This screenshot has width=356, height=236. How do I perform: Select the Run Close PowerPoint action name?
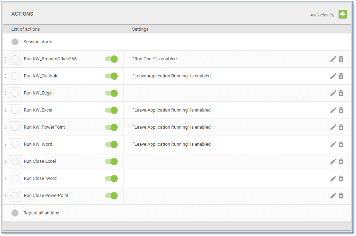46,195
